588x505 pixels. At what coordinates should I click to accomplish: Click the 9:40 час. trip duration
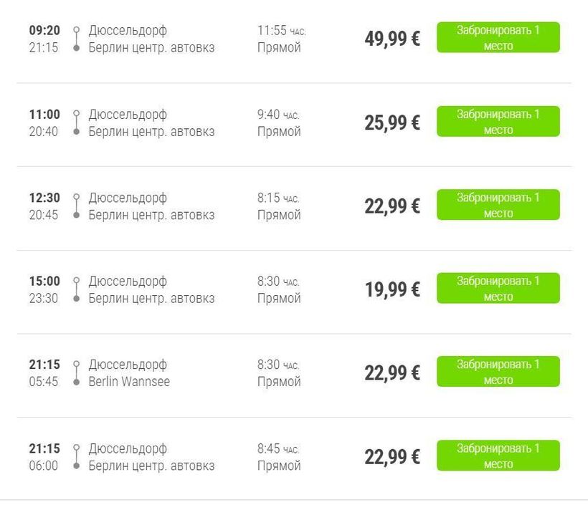278,115
